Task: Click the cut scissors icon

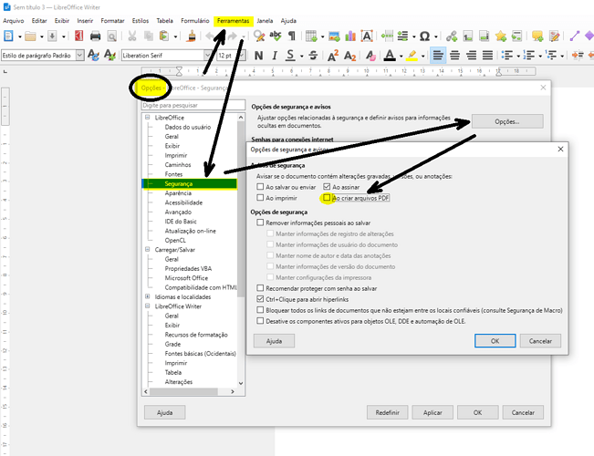Action: [132, 36]
